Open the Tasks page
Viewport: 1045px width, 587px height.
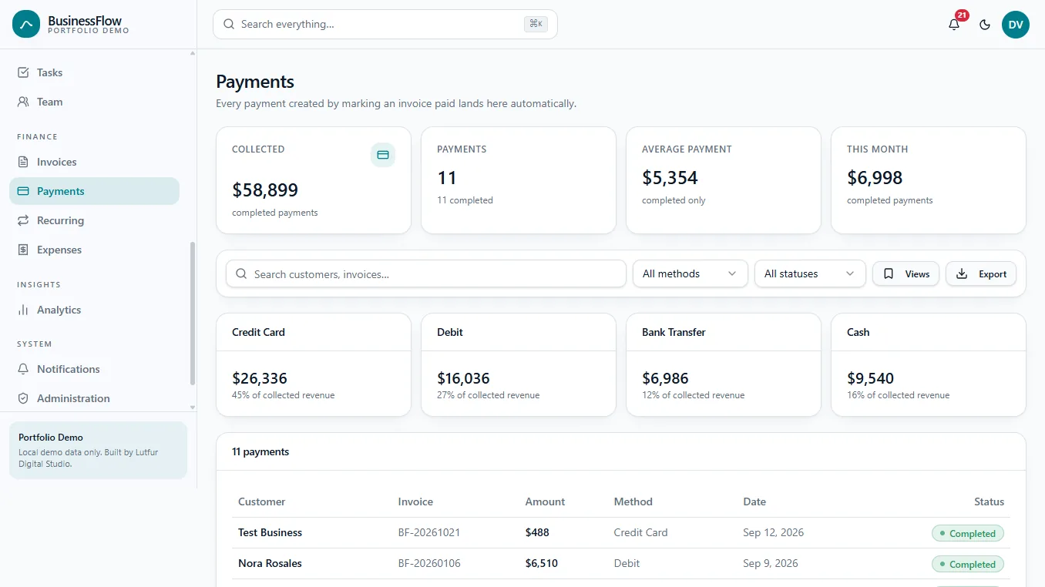pos(94,72)
